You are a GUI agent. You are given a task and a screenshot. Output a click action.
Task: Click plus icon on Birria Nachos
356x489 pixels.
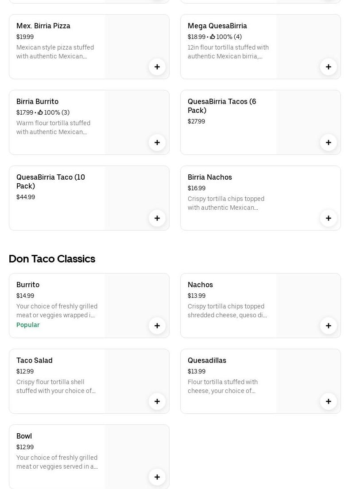pyautogui.click(x=329, y=218)
